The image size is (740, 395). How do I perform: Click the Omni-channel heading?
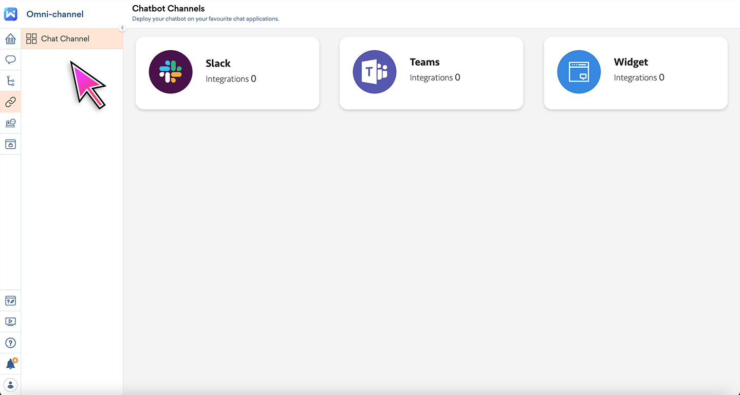click(x=55, y=14)
